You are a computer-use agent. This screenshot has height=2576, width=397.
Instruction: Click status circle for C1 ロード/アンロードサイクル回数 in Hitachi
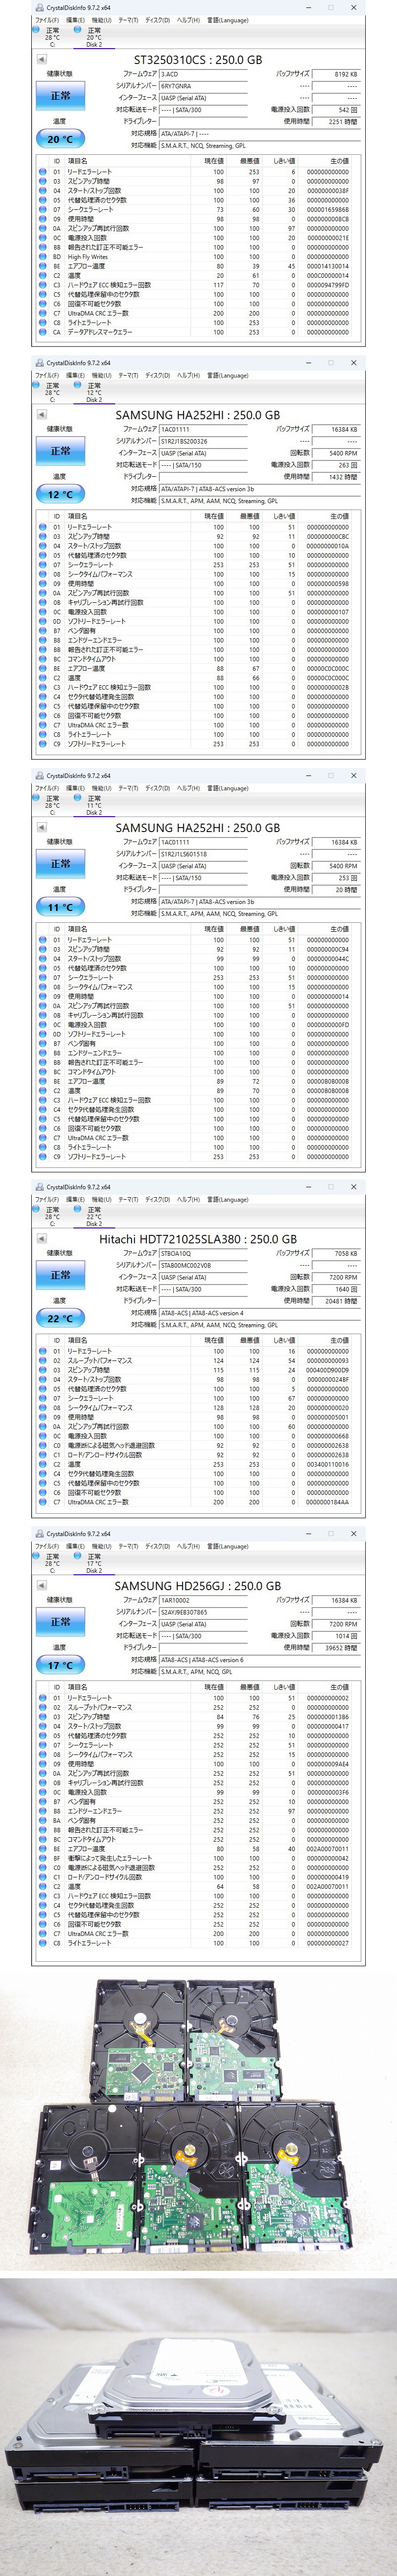point(43,1455)
